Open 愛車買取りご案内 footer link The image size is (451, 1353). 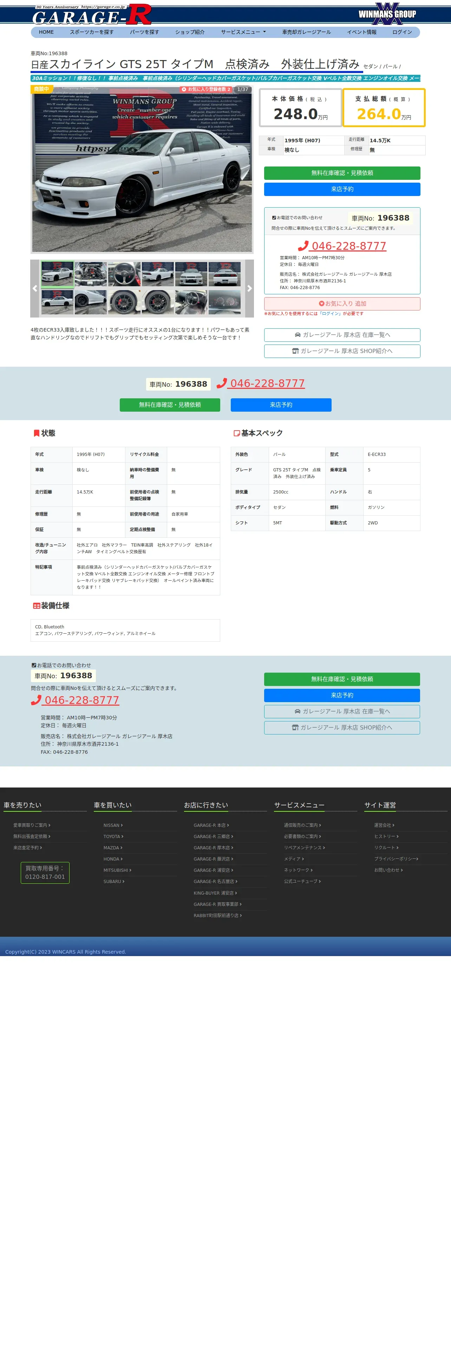(x=32, y=825)
